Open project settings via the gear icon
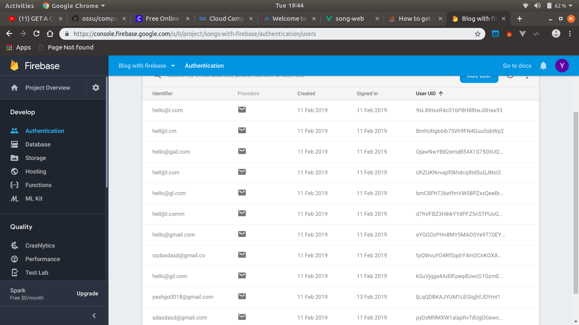This screenshot has height=325, width=579. (x=96, y=88)
